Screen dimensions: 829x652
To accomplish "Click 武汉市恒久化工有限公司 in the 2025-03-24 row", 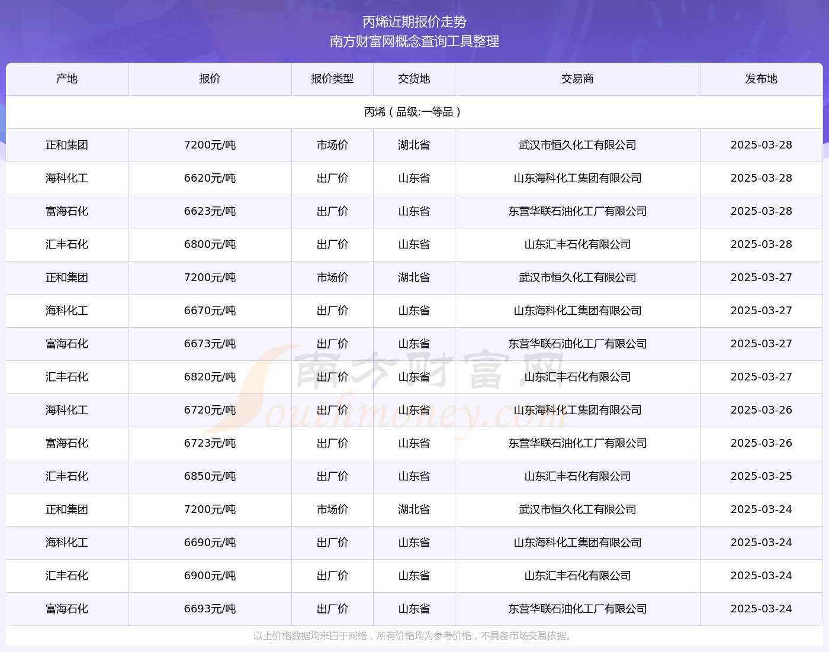I will point(577,509).
